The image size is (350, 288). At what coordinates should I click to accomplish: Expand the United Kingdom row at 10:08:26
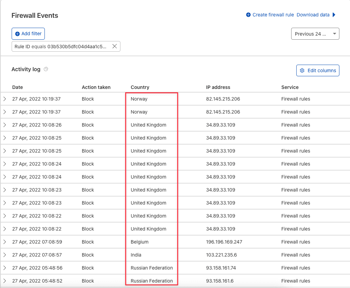[x=5, y=125]
